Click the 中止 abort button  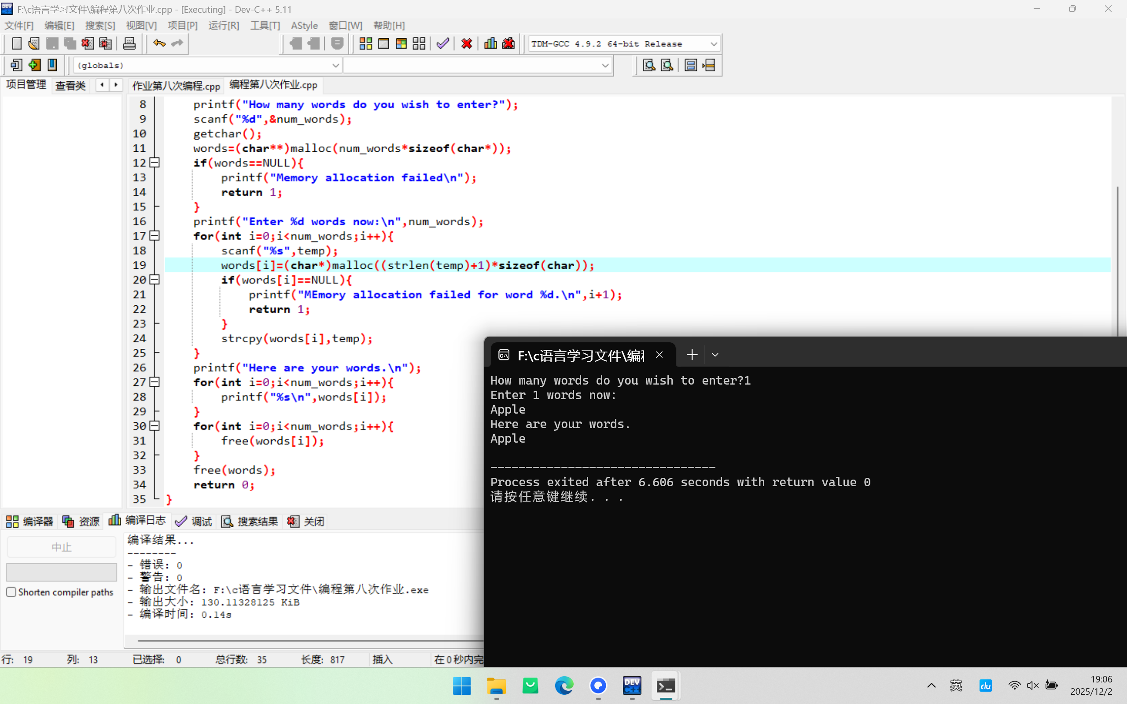point(61,547)
